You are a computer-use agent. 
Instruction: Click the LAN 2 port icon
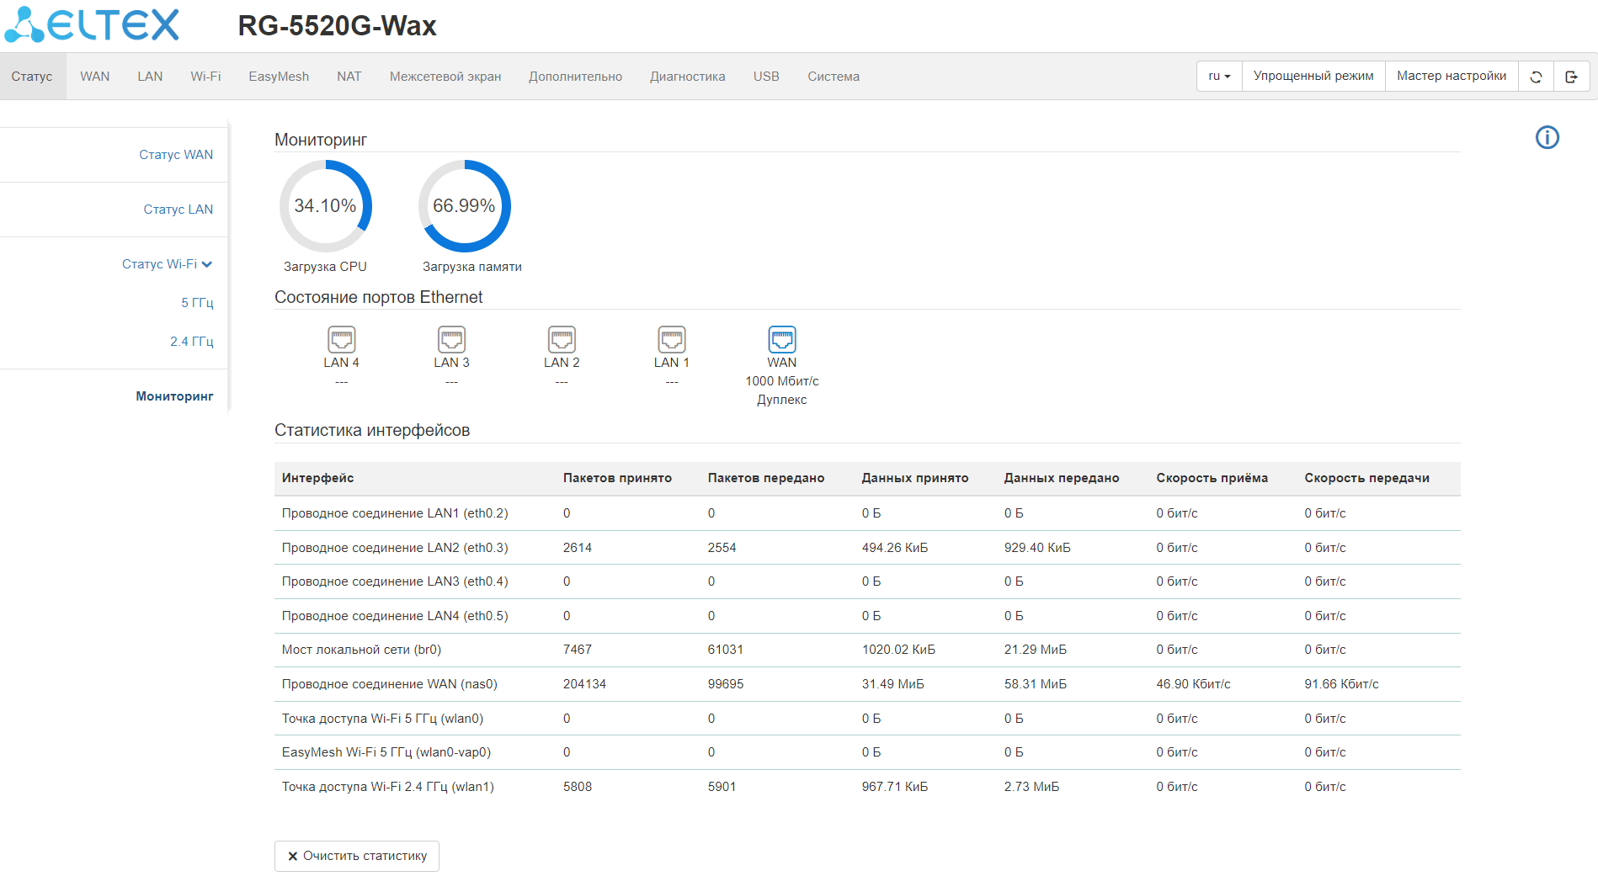(562, 340)
